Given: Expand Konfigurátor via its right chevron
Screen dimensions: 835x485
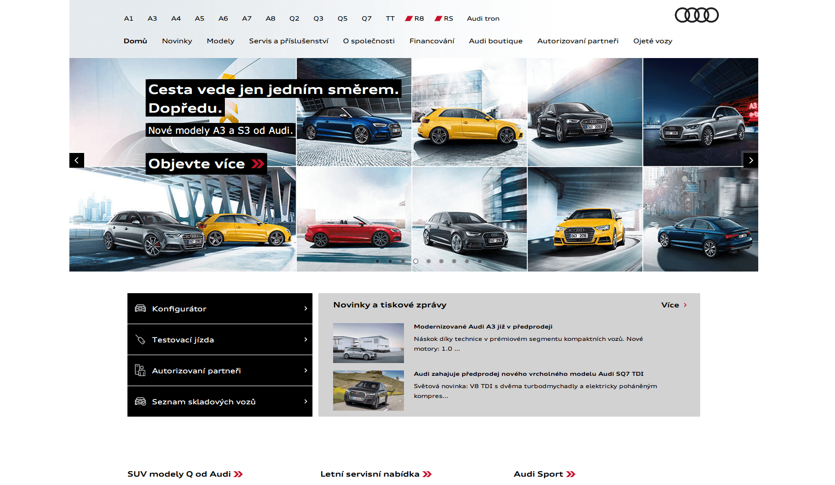Looking at the screenshot, I should (x=306, y=308).
